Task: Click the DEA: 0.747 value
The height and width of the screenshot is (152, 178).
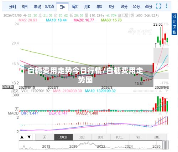Action: tap(58, 113)
